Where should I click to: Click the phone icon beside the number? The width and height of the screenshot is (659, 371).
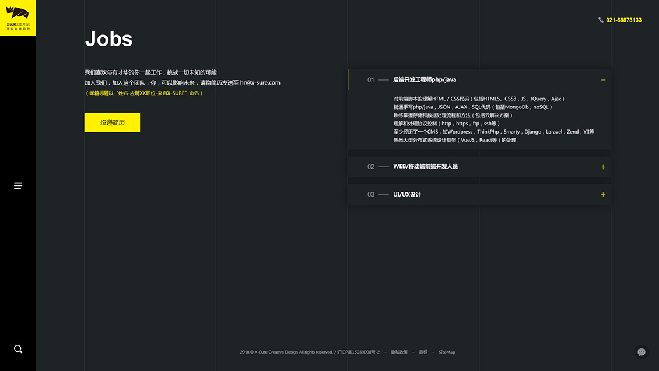click(601, 20)
